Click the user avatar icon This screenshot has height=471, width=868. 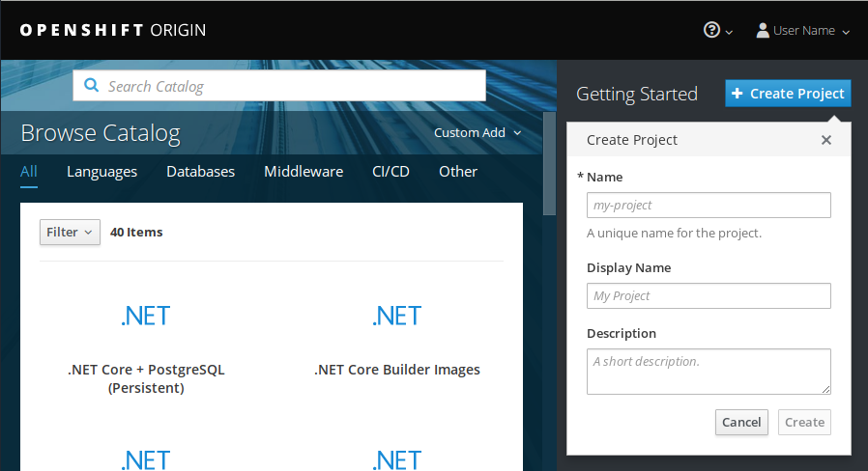pos(763,31)
